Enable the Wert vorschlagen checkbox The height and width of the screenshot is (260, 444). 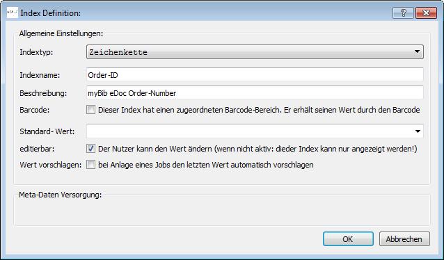[x=90, y=165]
